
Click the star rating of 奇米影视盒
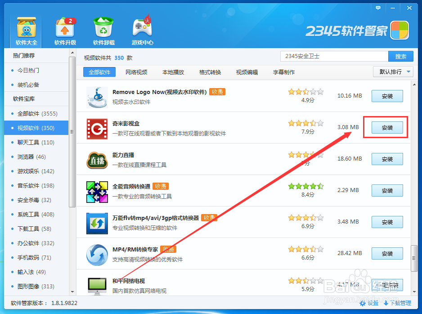coord(306,123)
